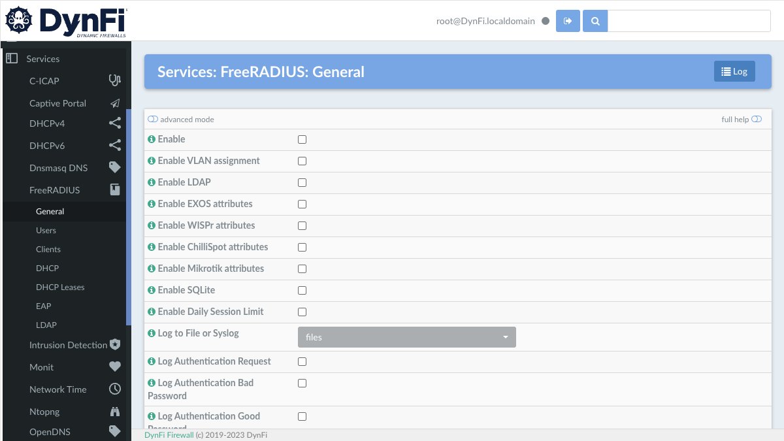Tick the Enable VLAN assignment checkbox

click(x=302, y=161)
